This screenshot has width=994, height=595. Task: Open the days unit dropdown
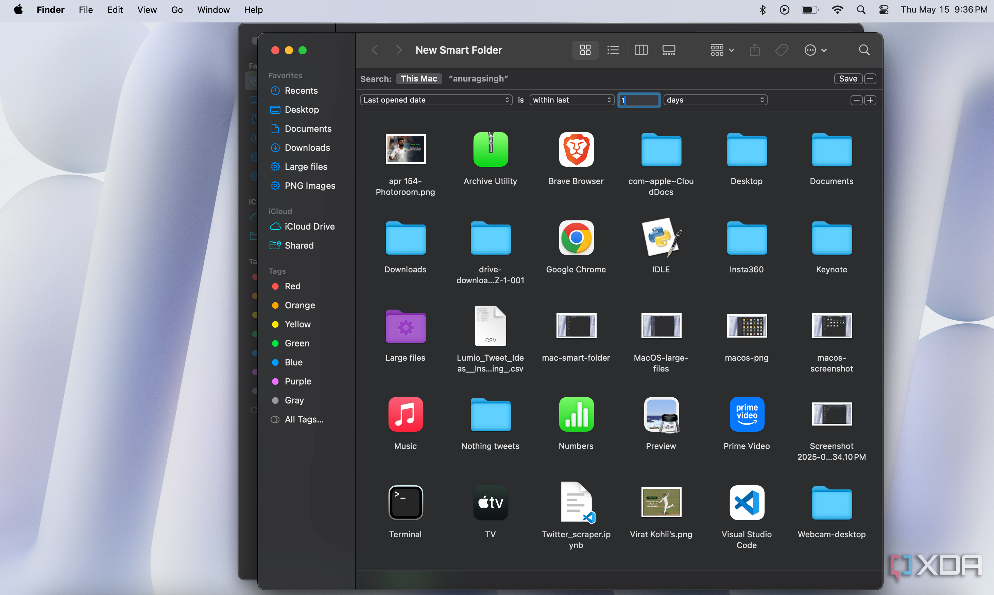[715, 100]
